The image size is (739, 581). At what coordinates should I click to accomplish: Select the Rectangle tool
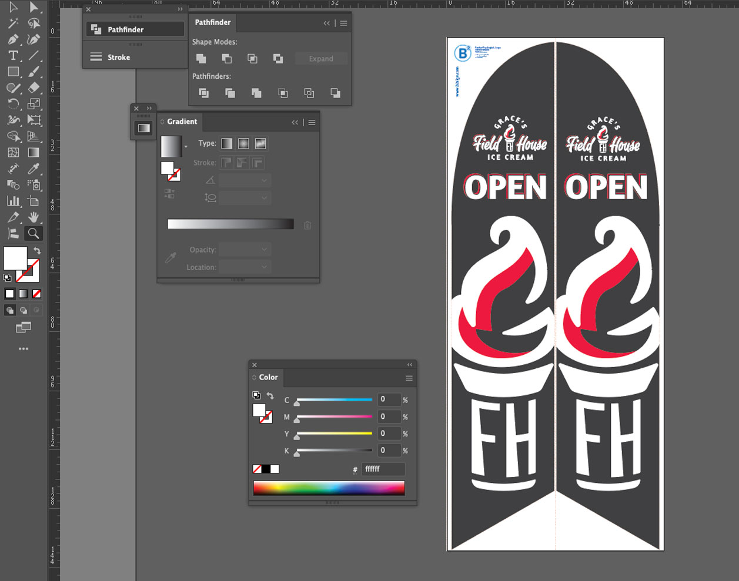13,72
